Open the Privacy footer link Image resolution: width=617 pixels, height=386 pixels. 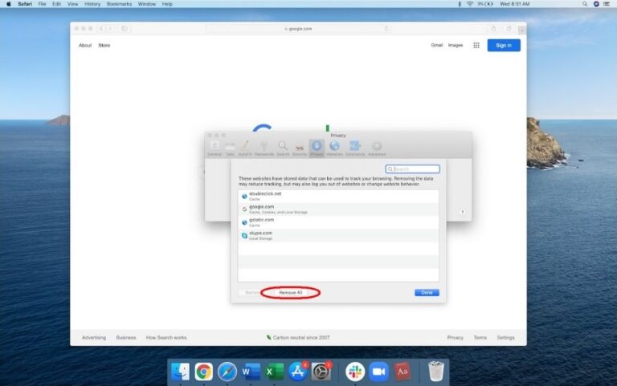456,338
